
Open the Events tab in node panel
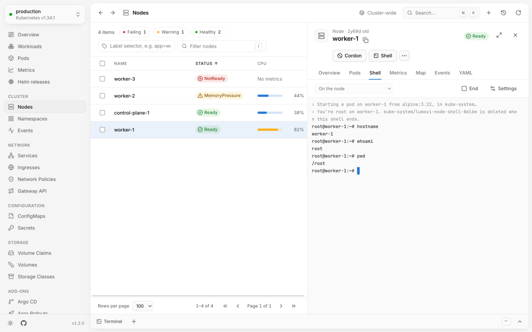pyautogui.click(x=442, y=73)
